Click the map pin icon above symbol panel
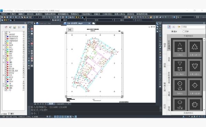Screen dimensions: 206x127 point(169,27)
